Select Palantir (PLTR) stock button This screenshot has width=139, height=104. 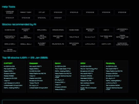[x=58, y=44]
